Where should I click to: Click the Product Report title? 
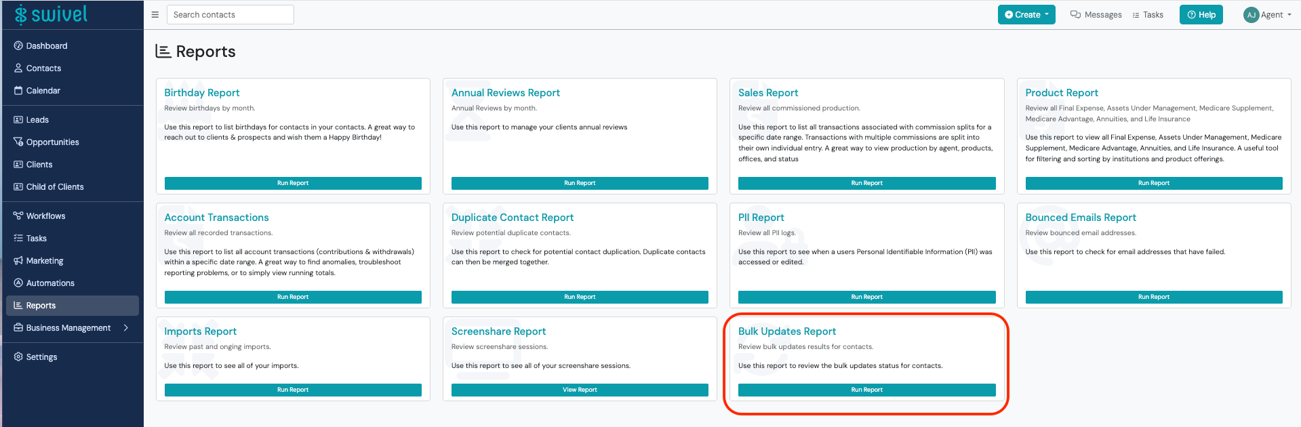click(x=1062, y=93)
